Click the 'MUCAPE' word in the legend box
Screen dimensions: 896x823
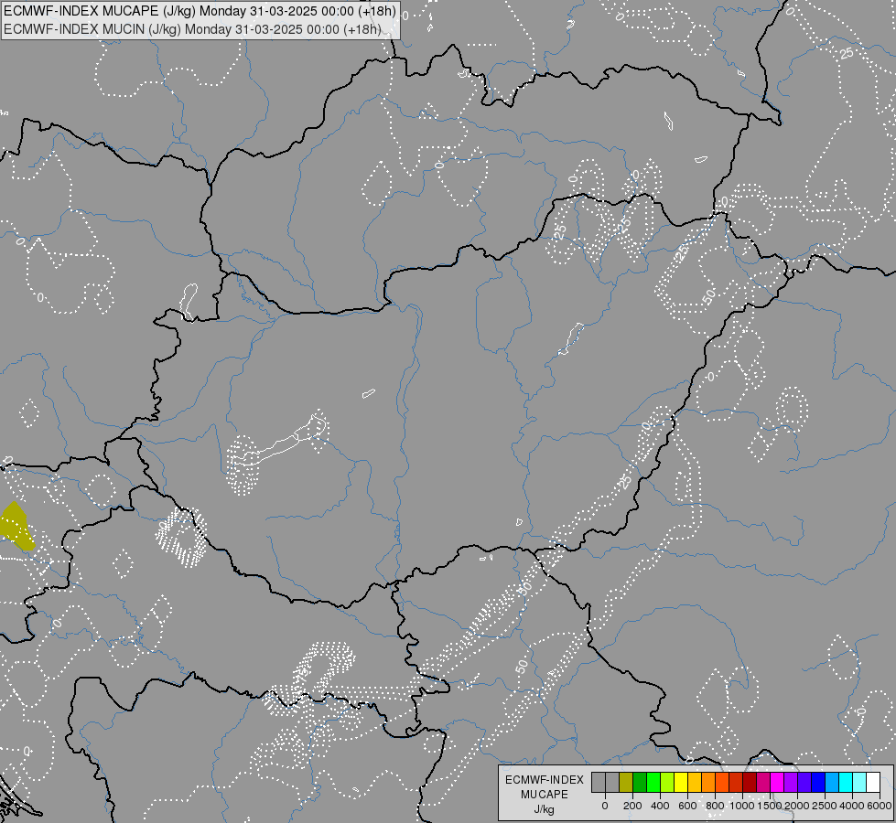pos(545,795)
